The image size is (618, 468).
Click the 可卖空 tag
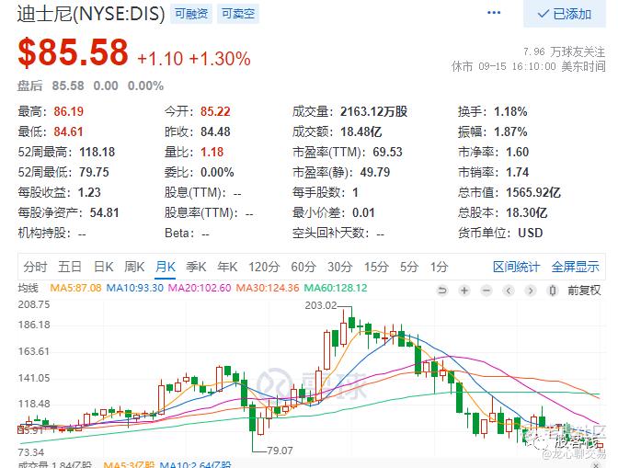(x=237, y=14)
